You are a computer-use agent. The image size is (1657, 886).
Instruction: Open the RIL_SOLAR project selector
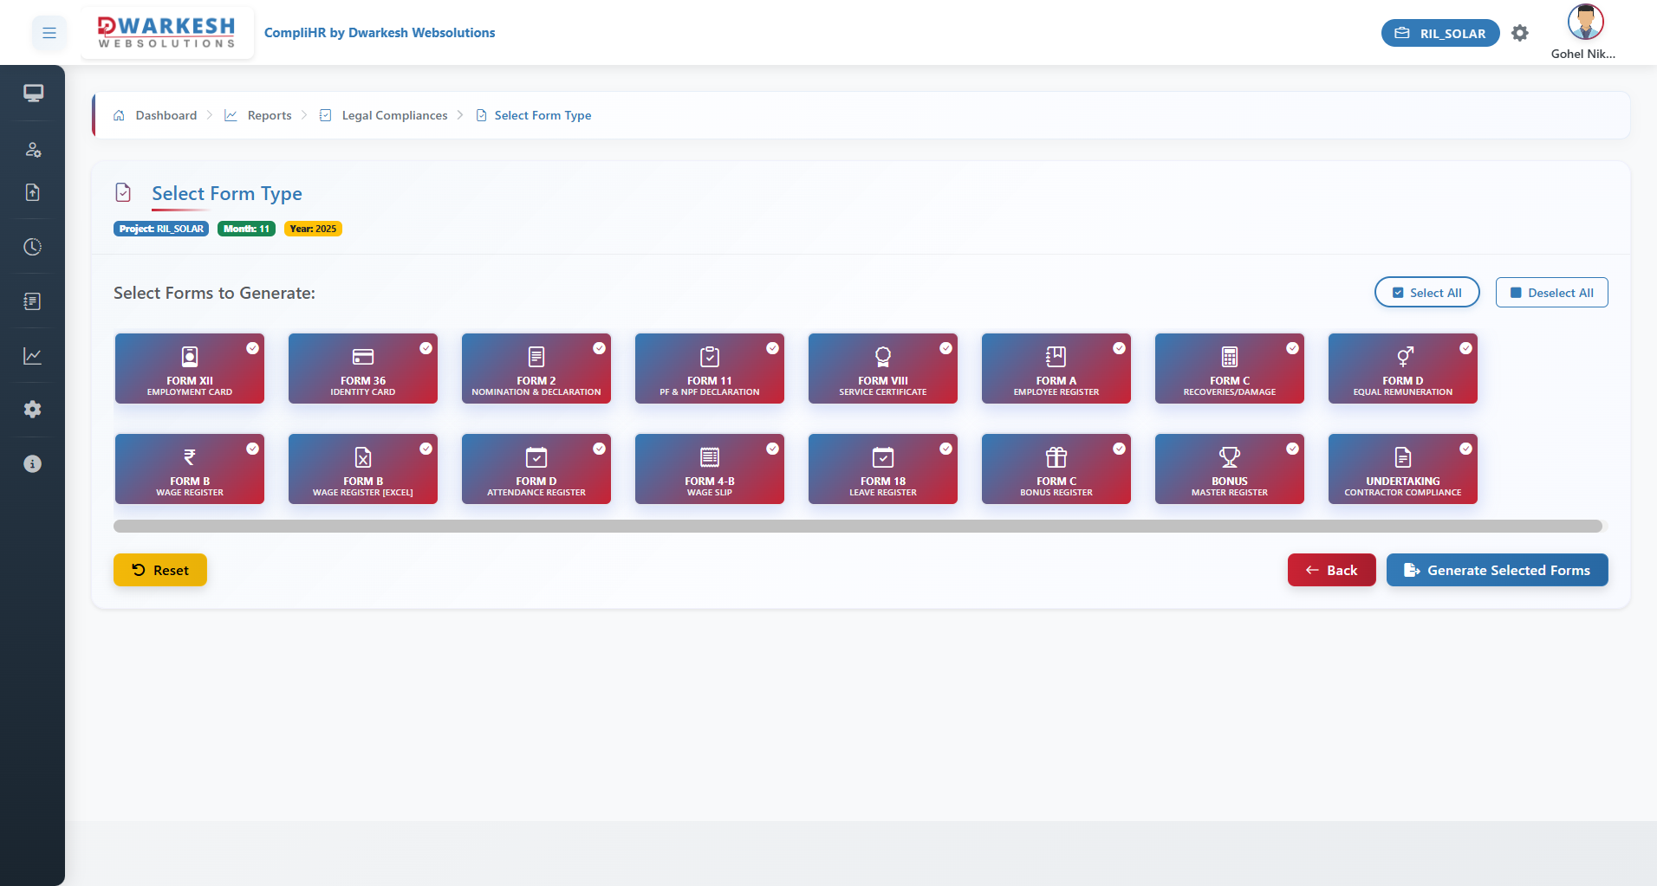tap(1439, 33)
